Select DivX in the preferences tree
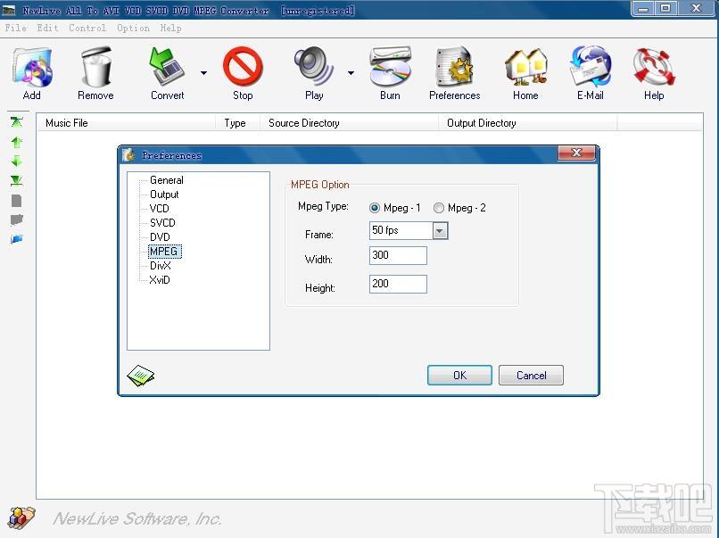The width and height of the screenshot is (719, 538). click(160, 266)
